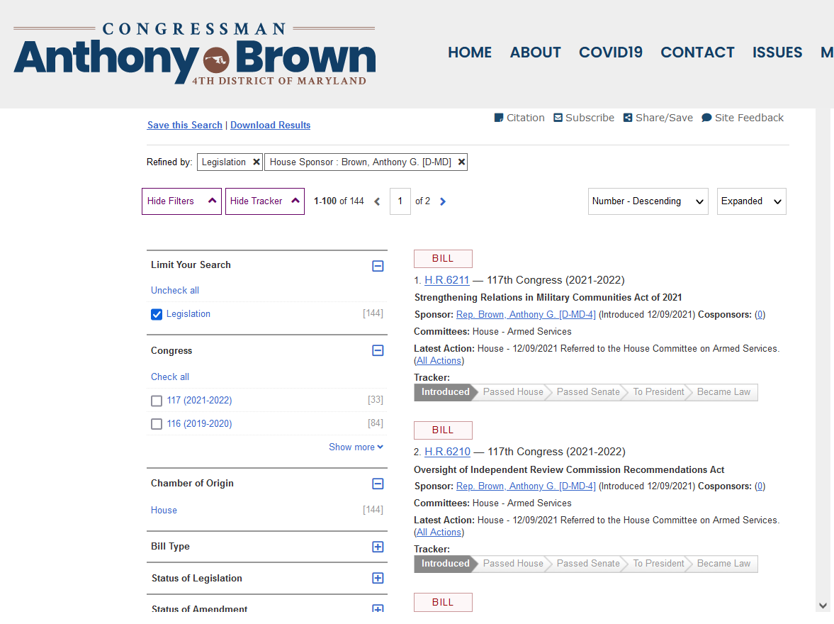Toggle the Hide Tracker button
This screenshot has width=834, height=624.
point(265,201)
